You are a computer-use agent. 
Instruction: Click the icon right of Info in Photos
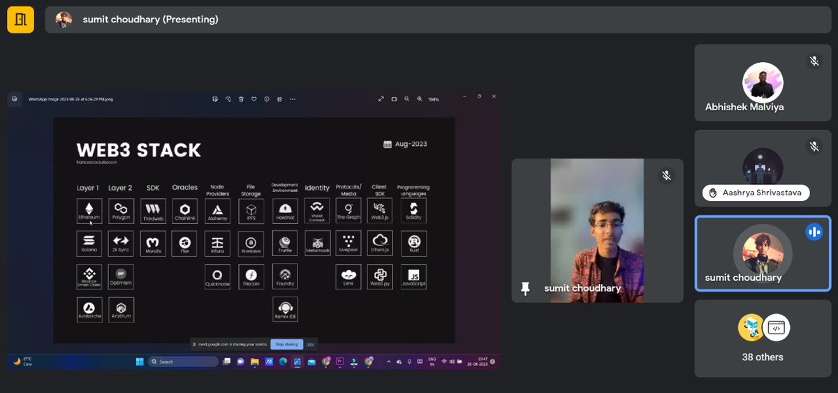click(279, 99)
